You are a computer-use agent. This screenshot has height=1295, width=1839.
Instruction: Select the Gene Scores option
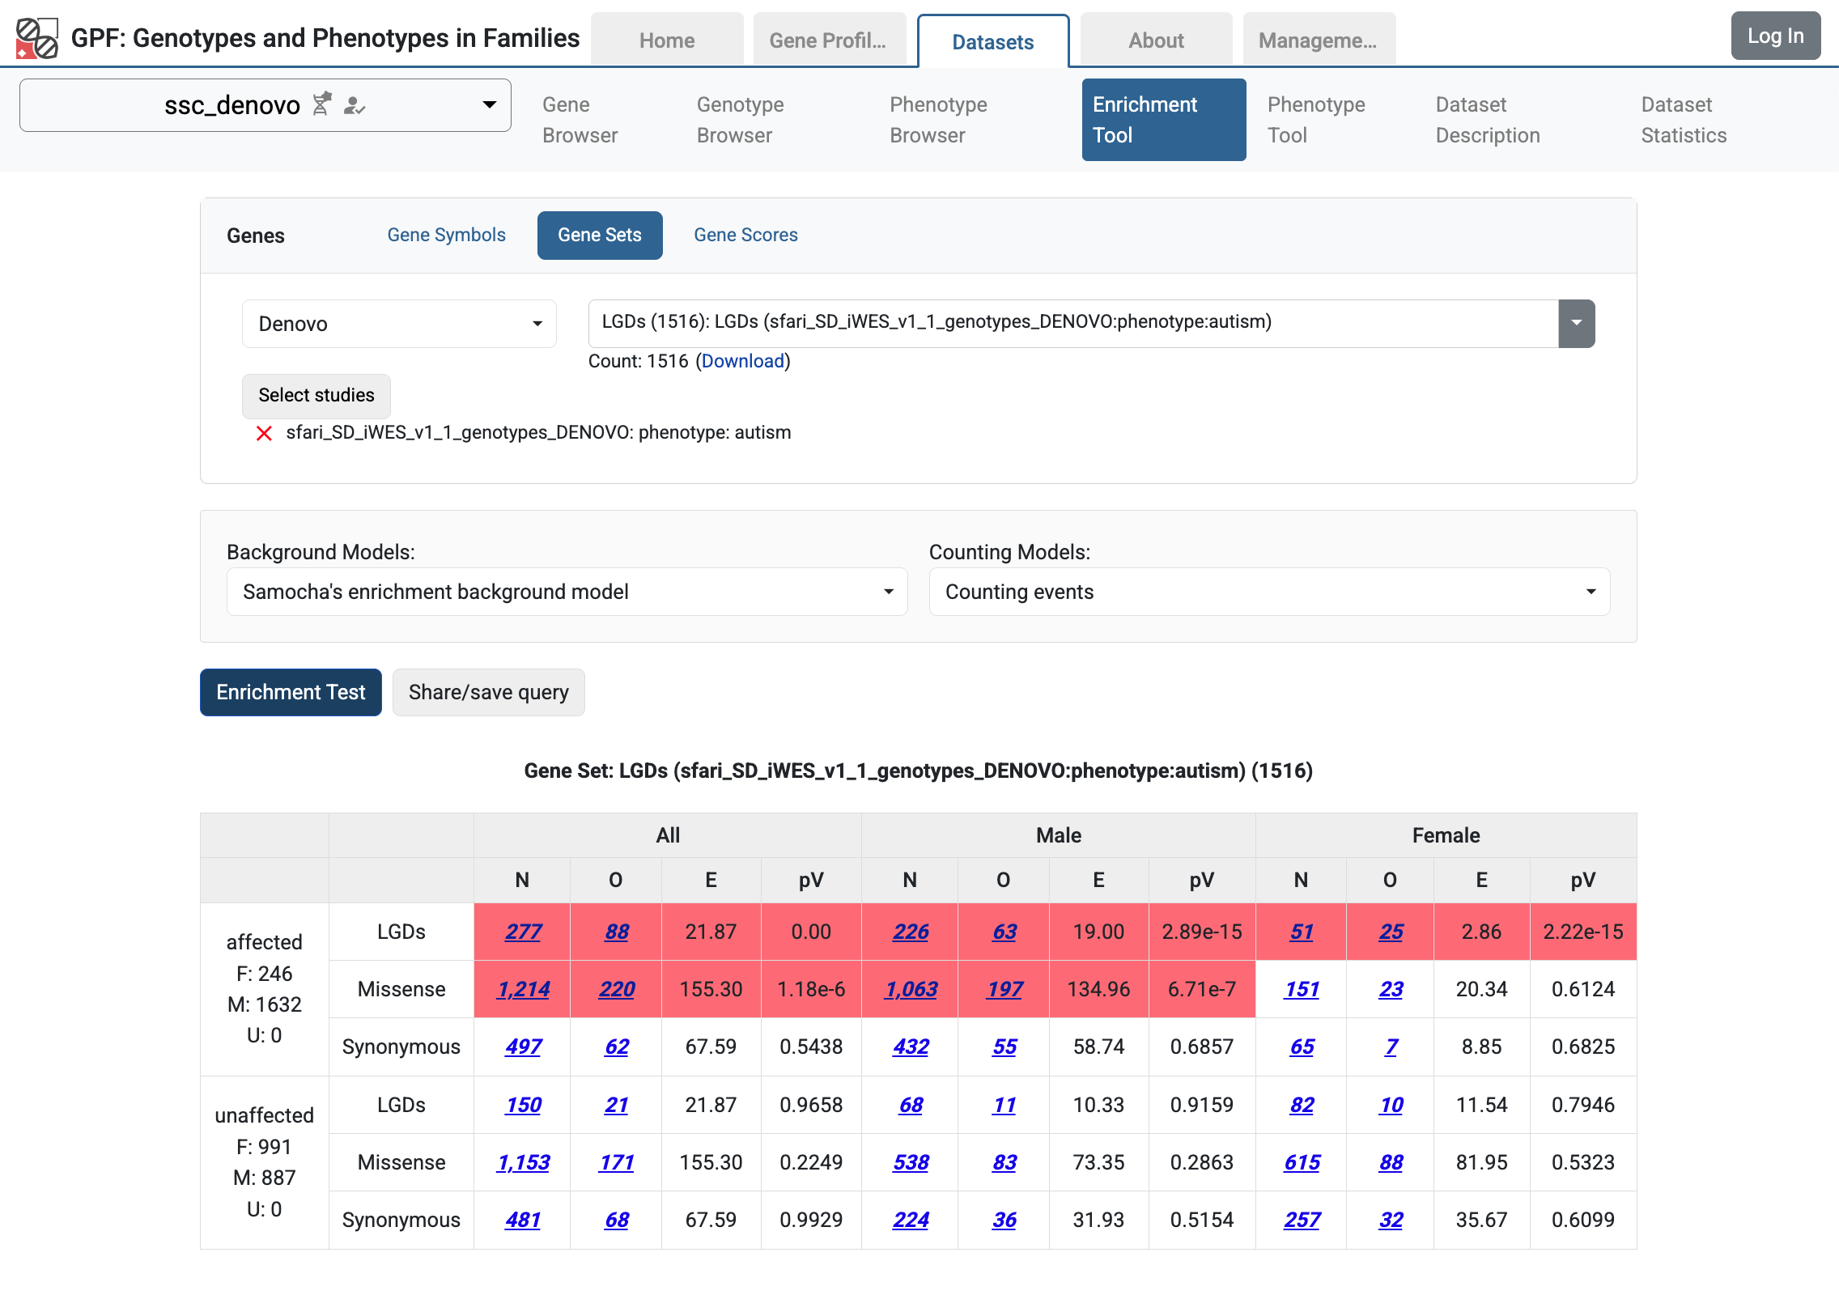pos(745,235)
